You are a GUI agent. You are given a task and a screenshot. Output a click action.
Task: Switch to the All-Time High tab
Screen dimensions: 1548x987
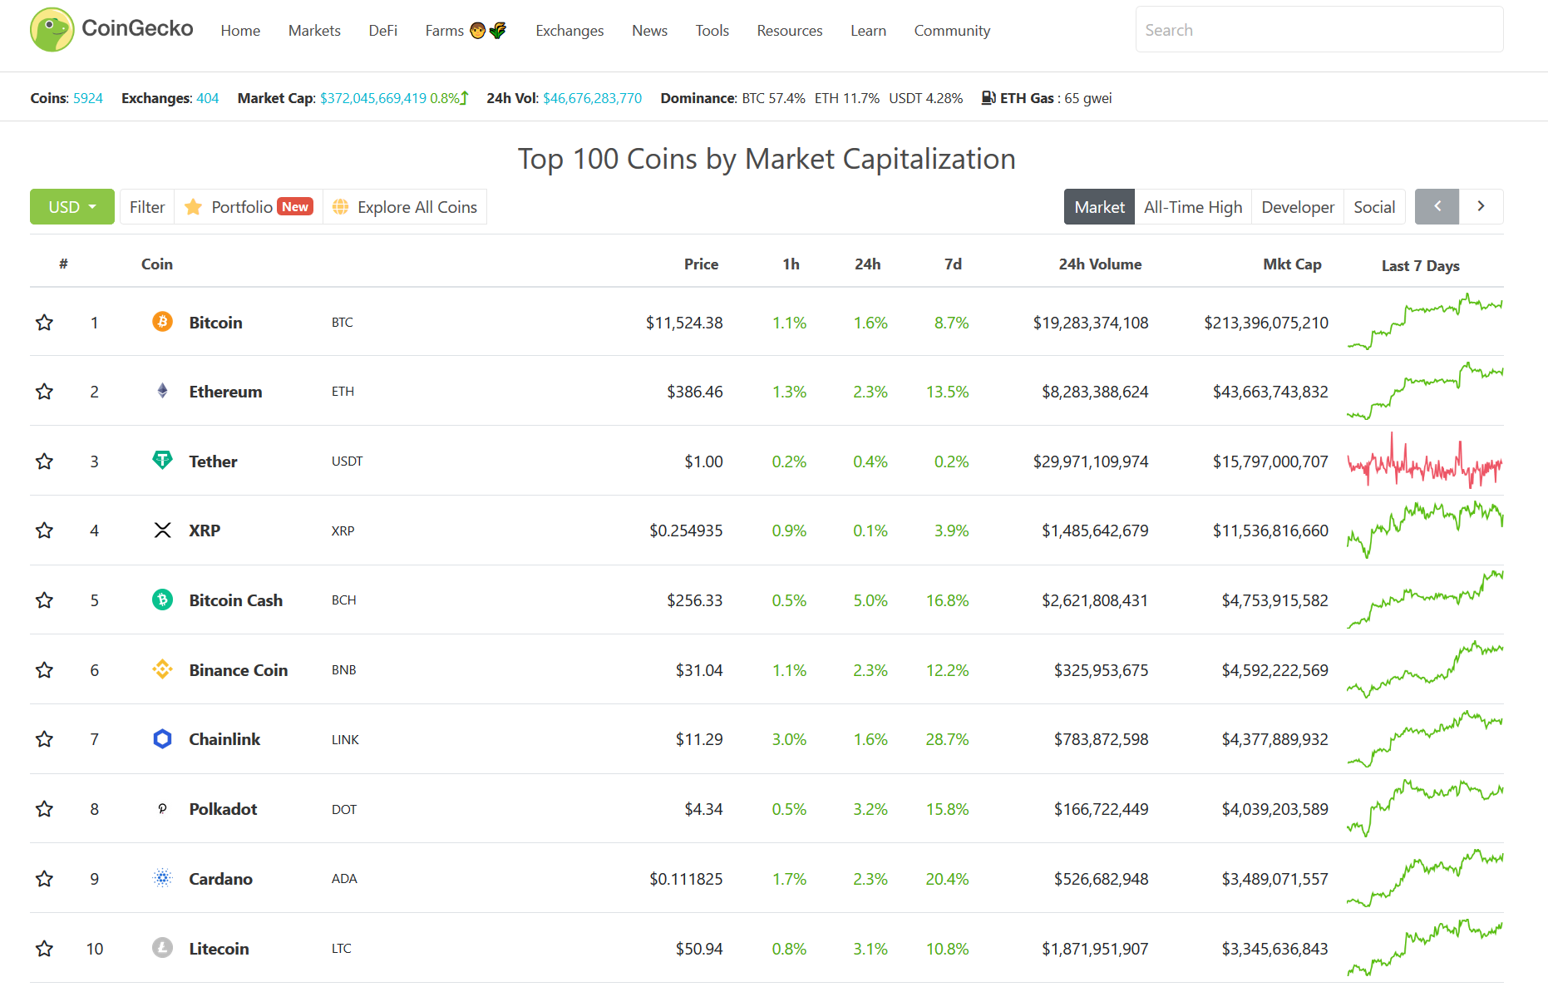point(1193,207)
